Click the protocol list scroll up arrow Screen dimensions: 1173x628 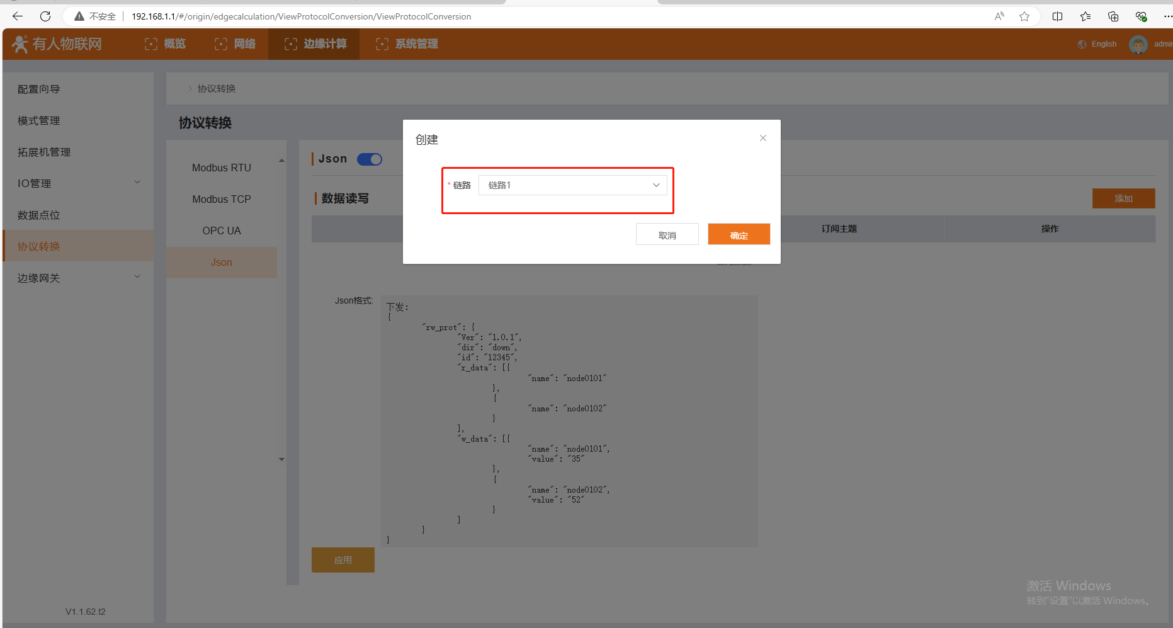[x=281, y=161]
